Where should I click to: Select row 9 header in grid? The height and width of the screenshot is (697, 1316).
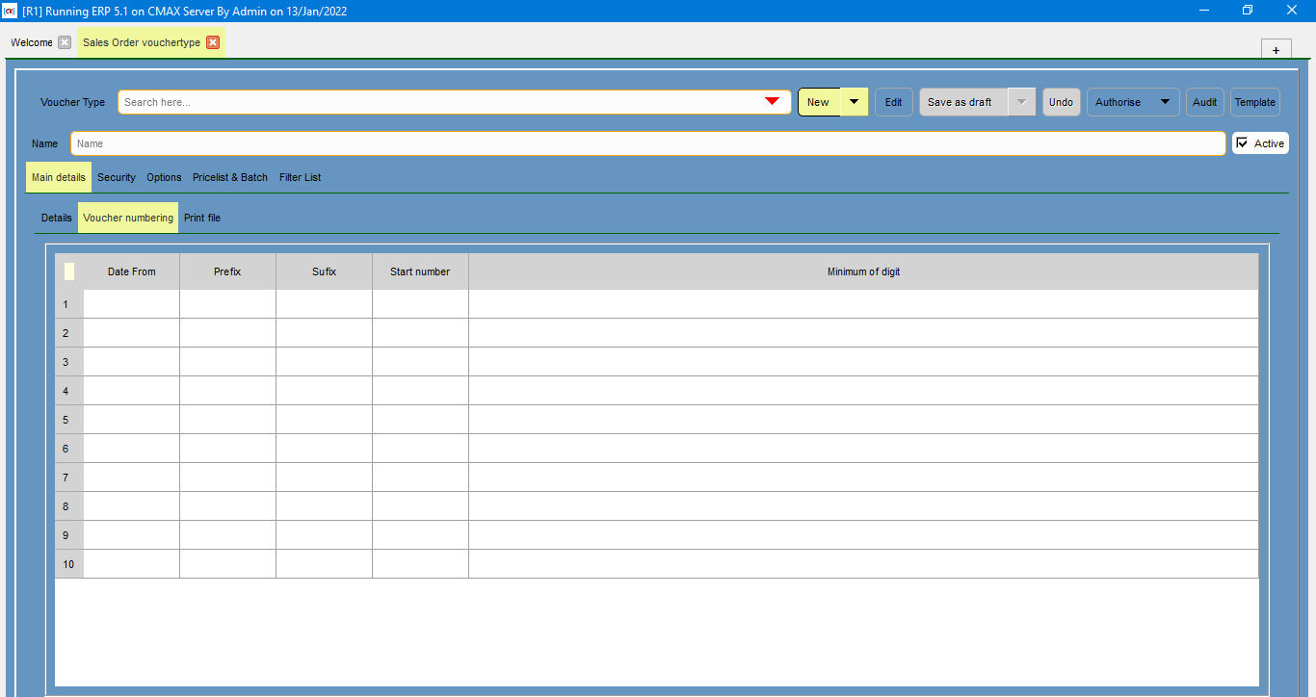click(x=69, y=535)
